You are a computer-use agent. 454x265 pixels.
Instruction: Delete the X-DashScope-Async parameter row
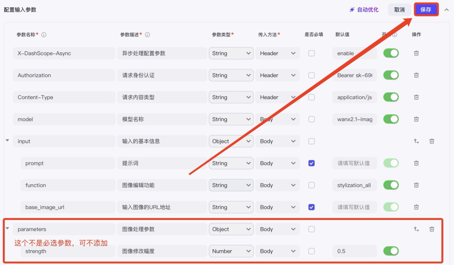click(x=416, y=53)
